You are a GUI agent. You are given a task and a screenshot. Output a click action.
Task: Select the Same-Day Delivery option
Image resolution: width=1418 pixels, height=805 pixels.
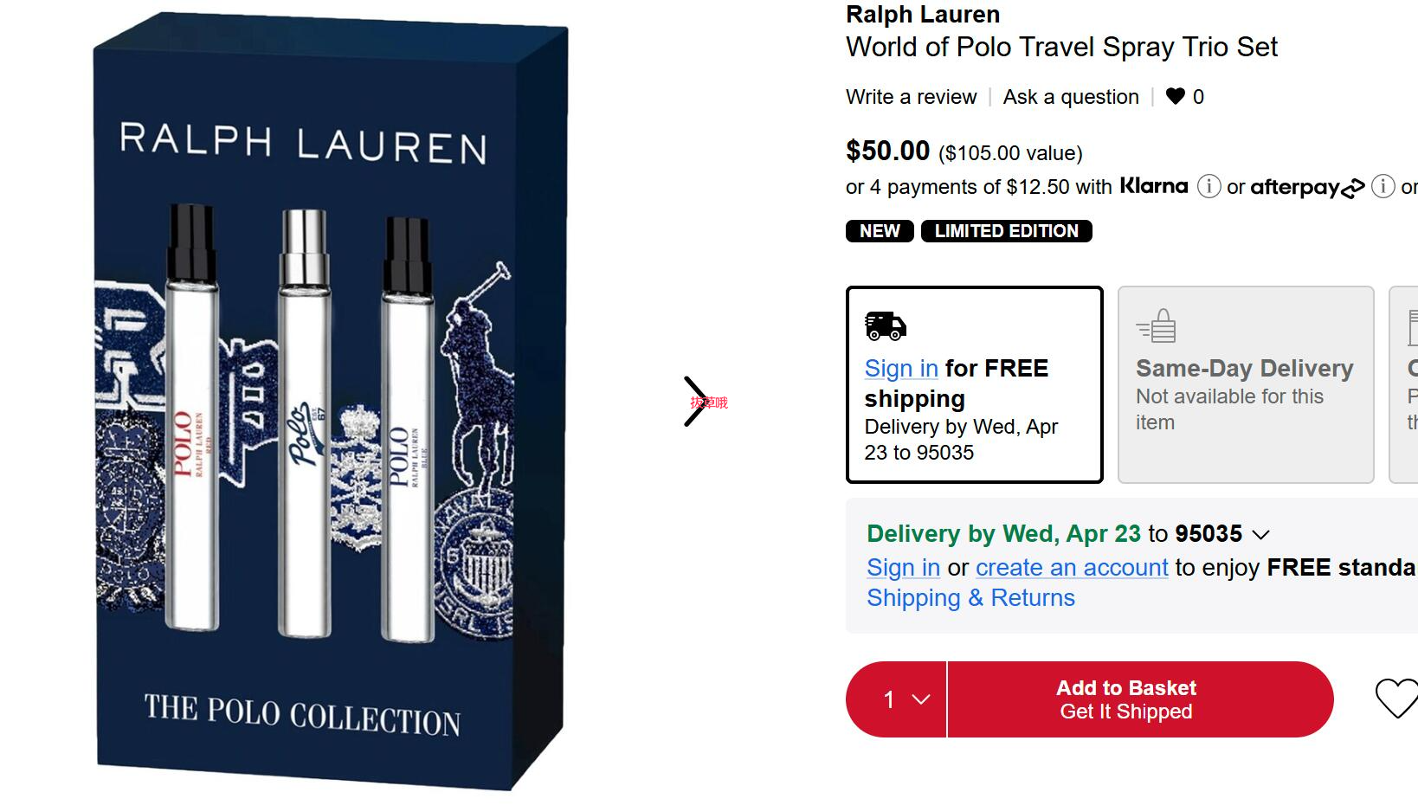1246,384
